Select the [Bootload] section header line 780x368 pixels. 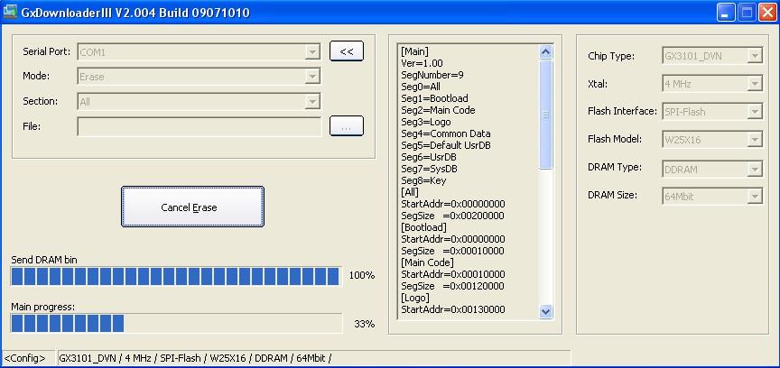coord(423,227)
